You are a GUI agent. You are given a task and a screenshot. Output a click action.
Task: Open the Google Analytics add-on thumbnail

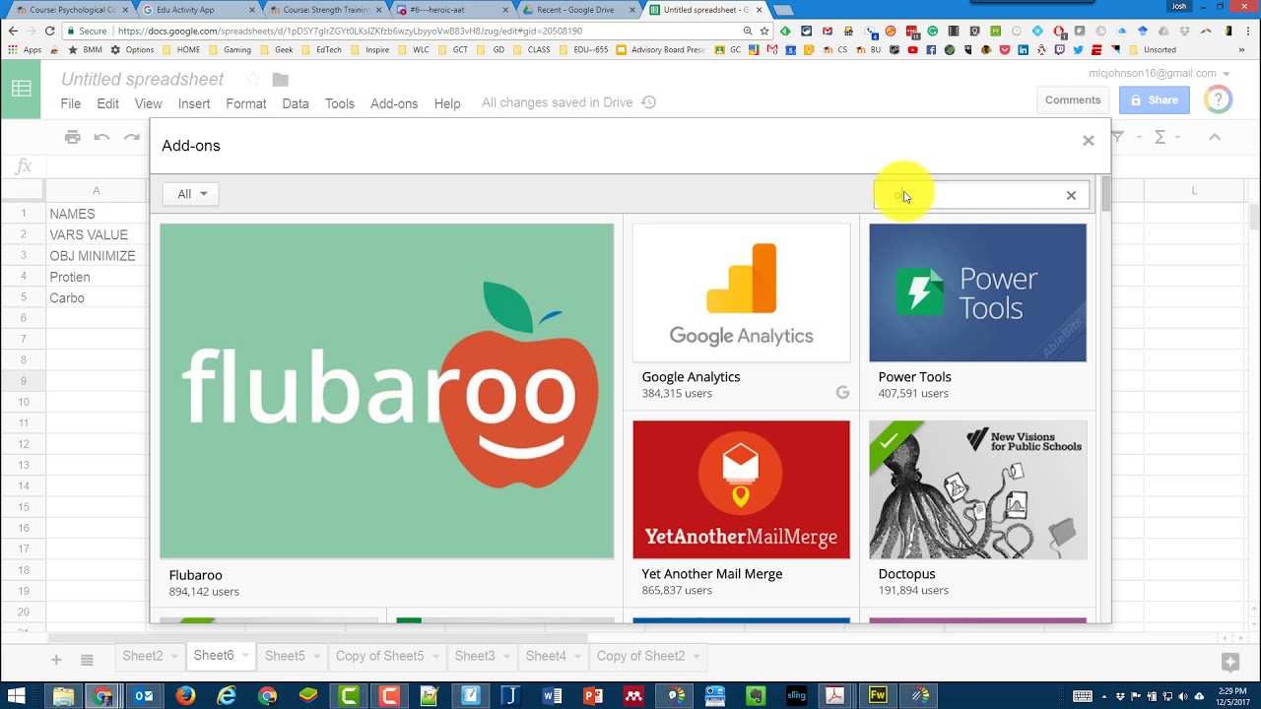point(741,292)
